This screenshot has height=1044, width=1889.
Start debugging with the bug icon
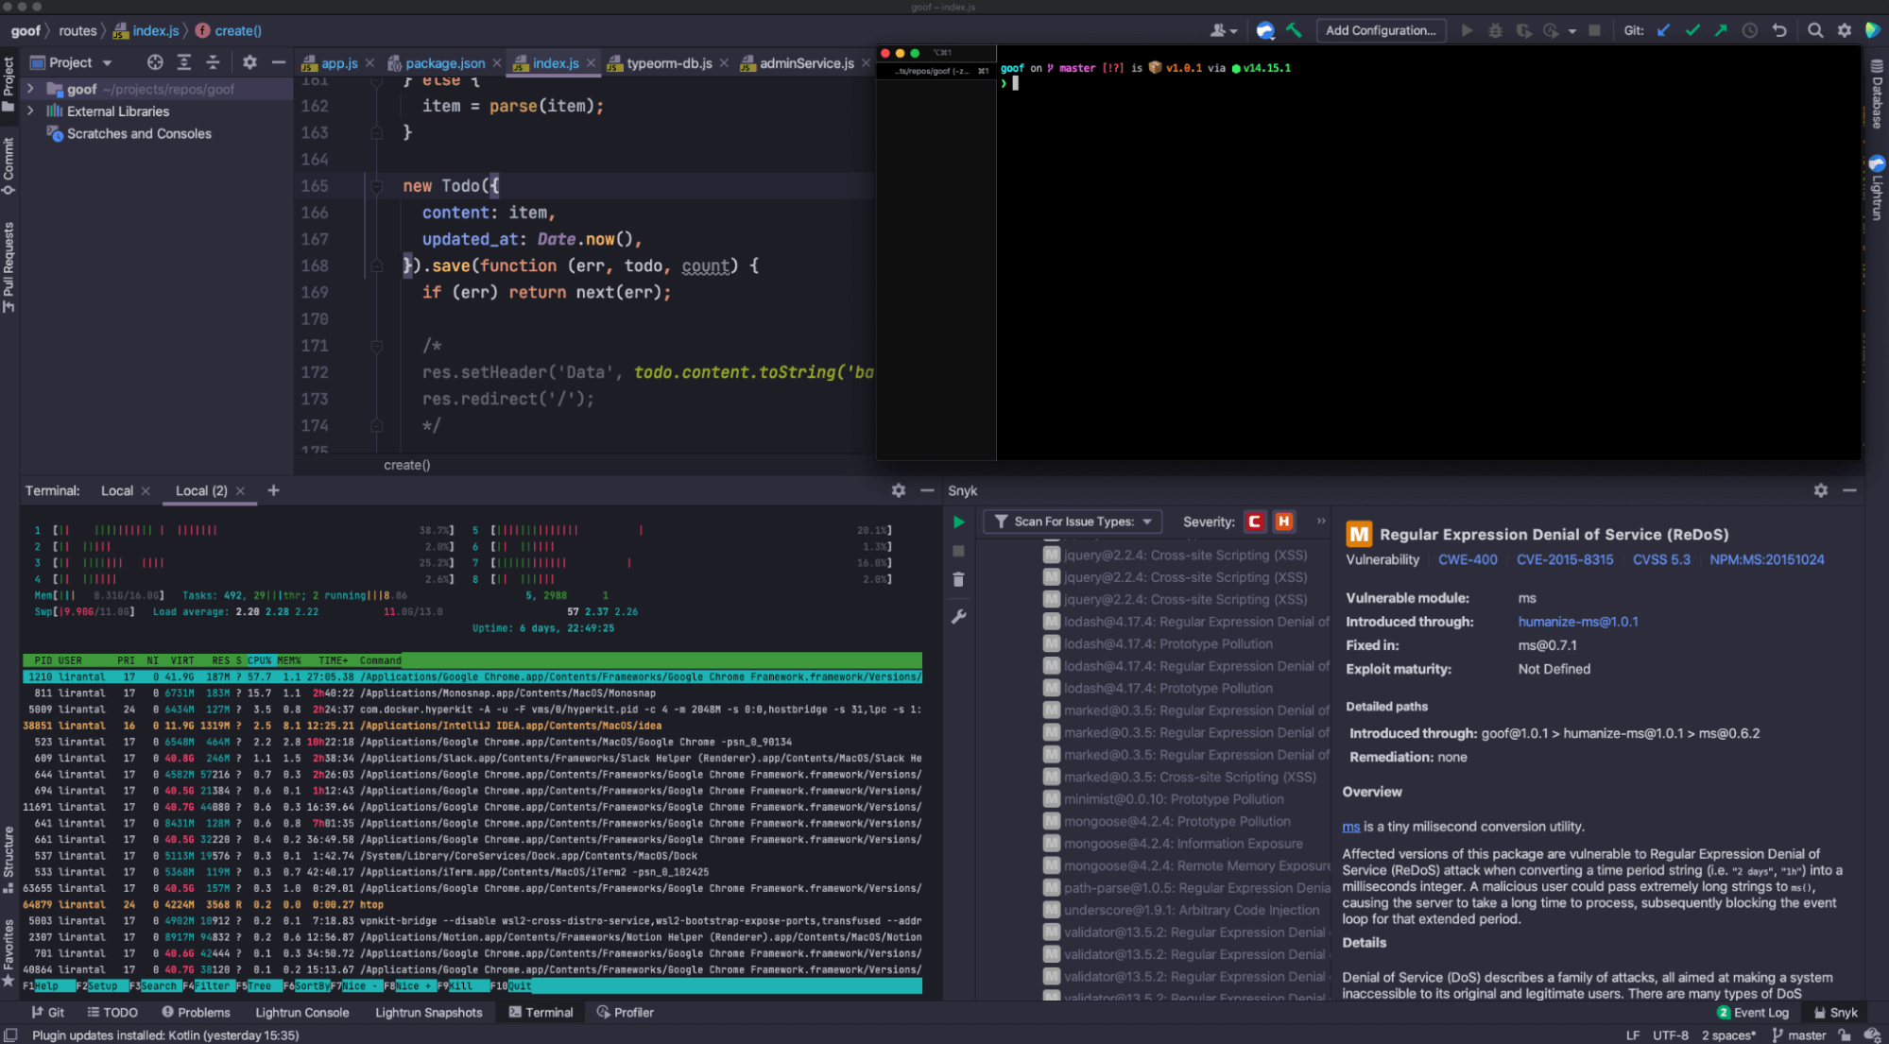tap(1494, 30)
